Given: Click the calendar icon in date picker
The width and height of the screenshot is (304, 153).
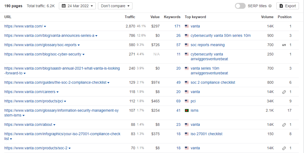Looking at the screenshot, I should (64, 6).
